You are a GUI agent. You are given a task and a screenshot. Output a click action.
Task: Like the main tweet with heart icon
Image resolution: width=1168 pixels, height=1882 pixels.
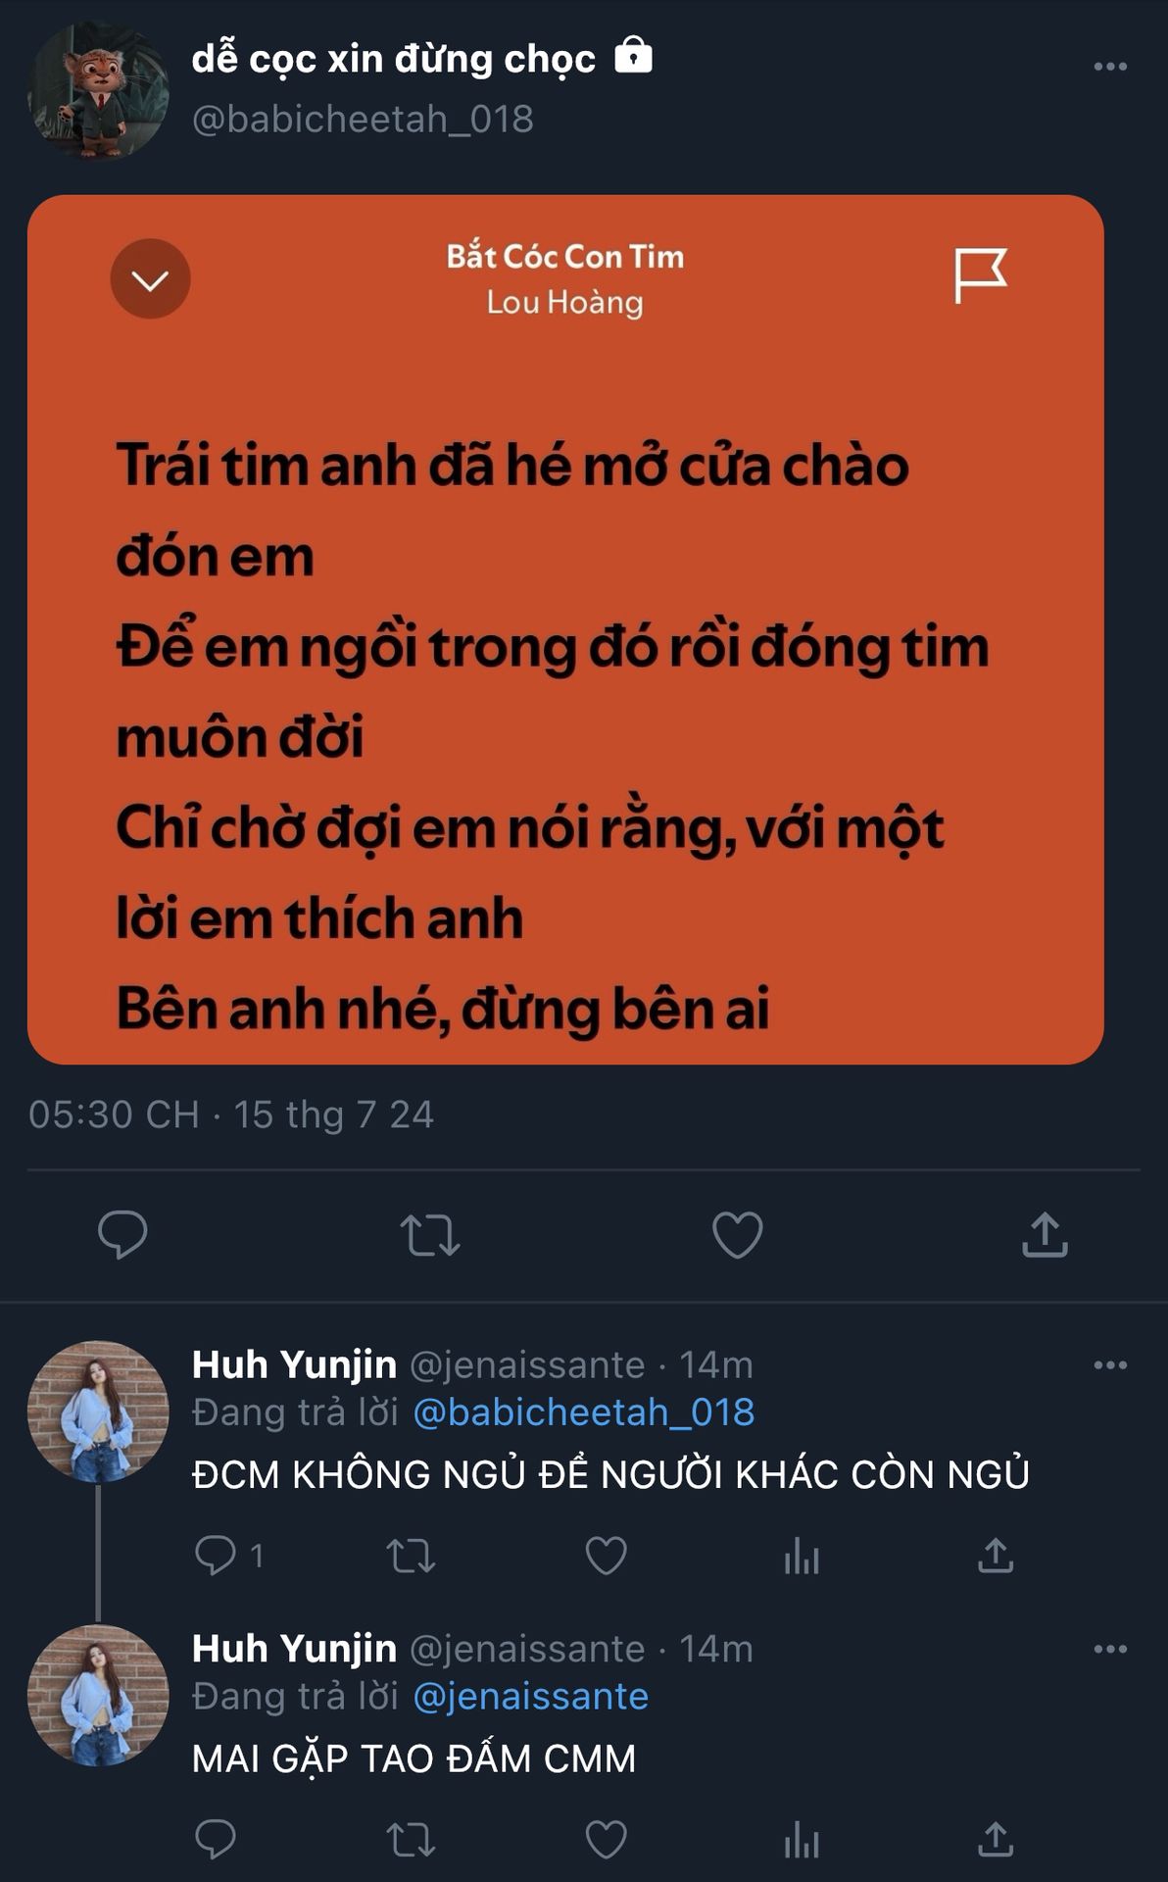pyautogui.click(x=737, y=1235)
